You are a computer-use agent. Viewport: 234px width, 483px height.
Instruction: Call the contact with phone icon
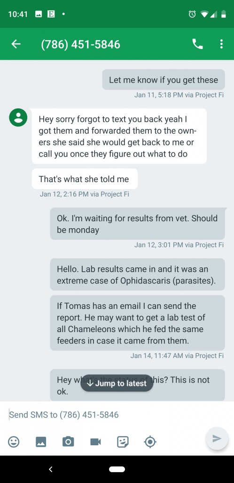[x=197, y=44]
